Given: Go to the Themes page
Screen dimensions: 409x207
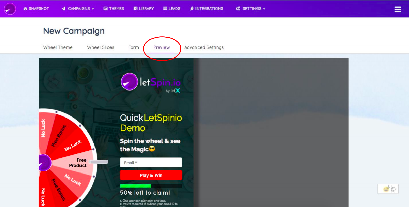Looking at the screenshot, I should coord(114,9).
